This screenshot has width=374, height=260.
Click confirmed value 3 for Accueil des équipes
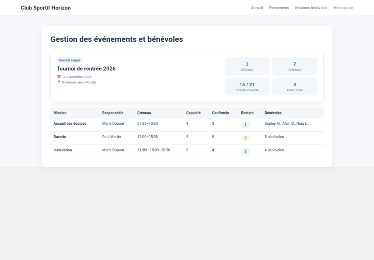(213, 124)
